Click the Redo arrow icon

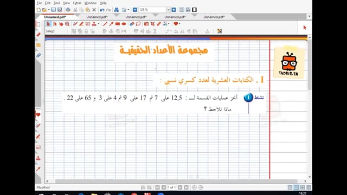pyautogui.click(x=108, y=10)
